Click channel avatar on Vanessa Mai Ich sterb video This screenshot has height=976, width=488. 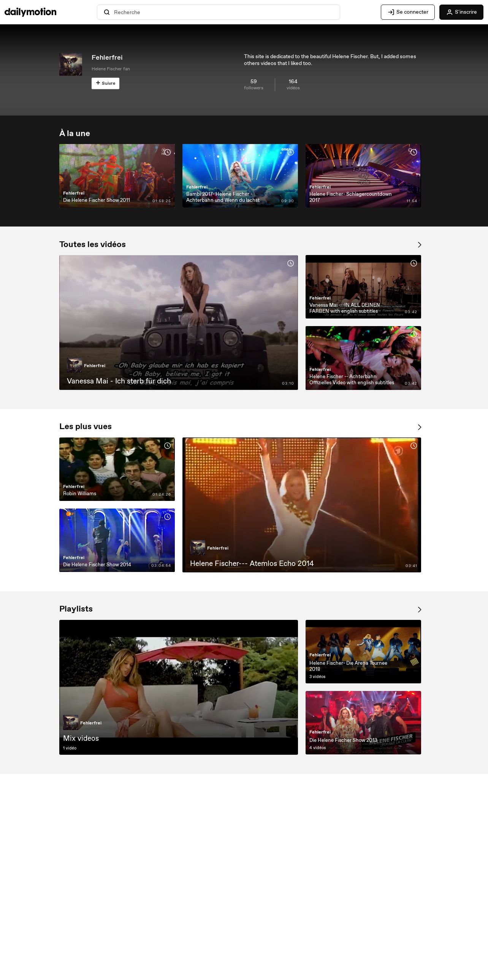(74, 365)
